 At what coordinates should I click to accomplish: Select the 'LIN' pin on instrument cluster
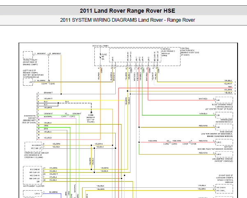pos(38,182)
